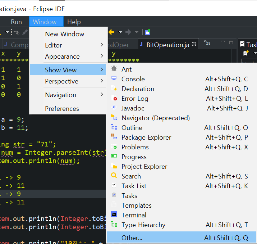Click the Problems icon
Screen dimensions: 257x244
pos(114,146)
